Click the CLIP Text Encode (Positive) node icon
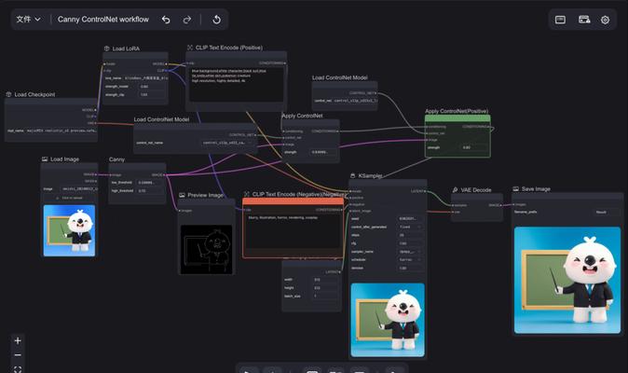This screenshot has height=373, width=628. tap(190, 48)
